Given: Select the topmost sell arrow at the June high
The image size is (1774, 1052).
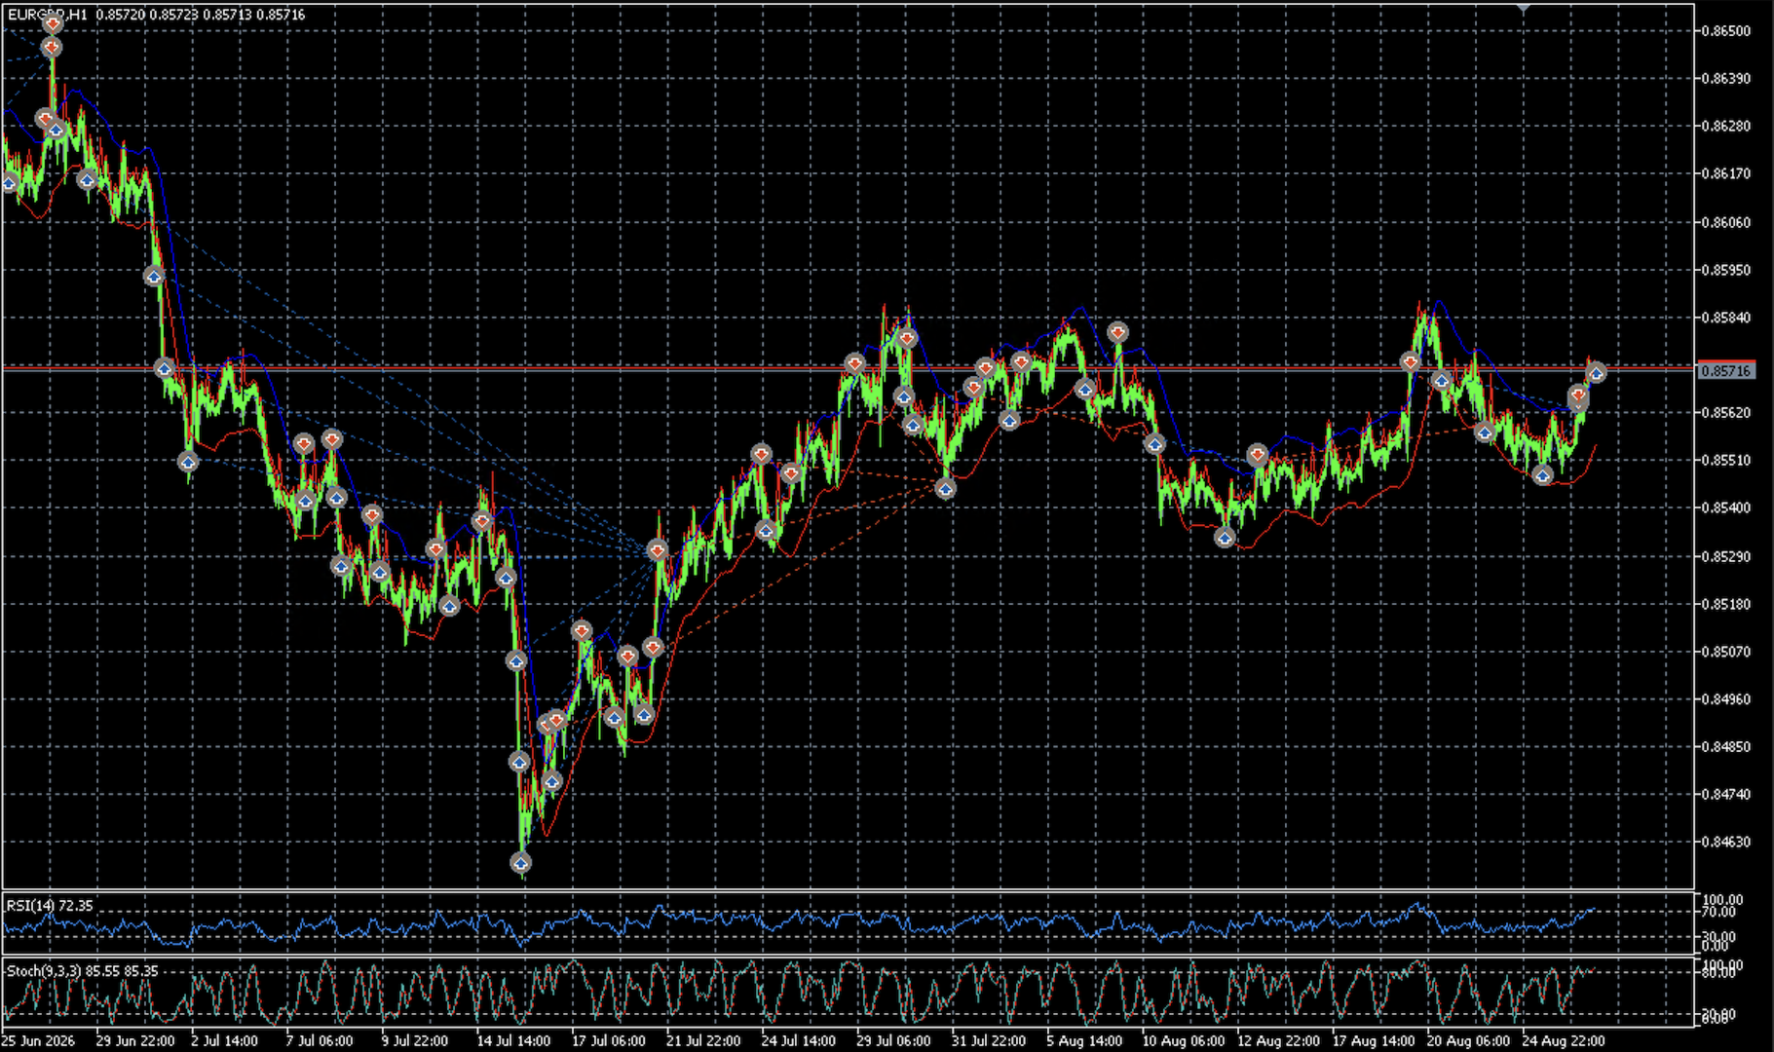Looking at the screenshot, I should pos(53,22).
